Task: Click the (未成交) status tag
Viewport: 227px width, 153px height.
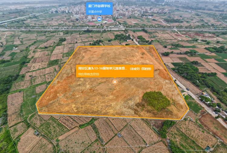Action: pyautogui.click(x=135, y=69)
